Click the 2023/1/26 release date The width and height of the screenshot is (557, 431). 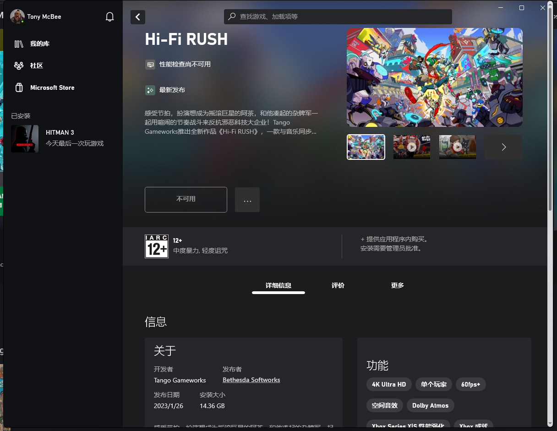coord(169,406)
